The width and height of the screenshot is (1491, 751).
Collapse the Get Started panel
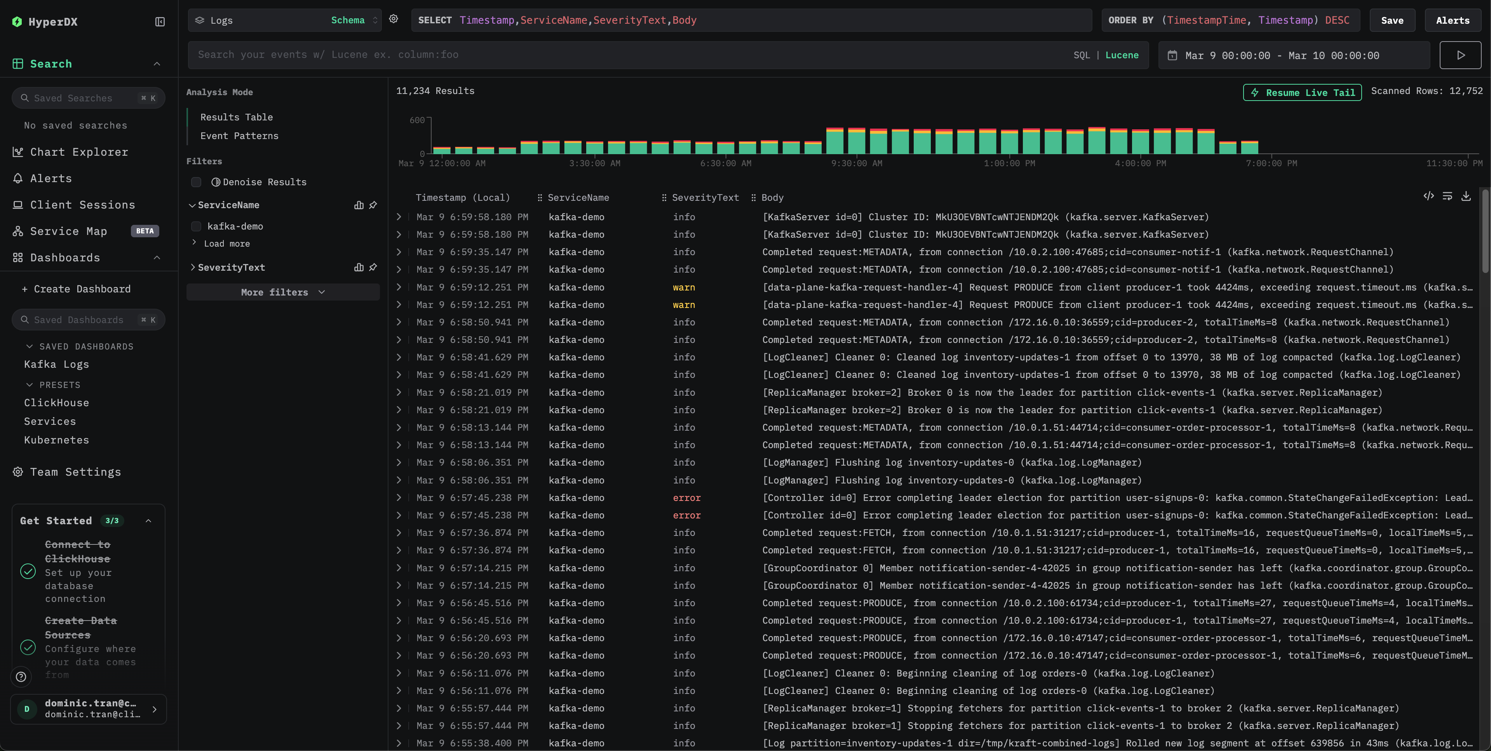point(148,520)
